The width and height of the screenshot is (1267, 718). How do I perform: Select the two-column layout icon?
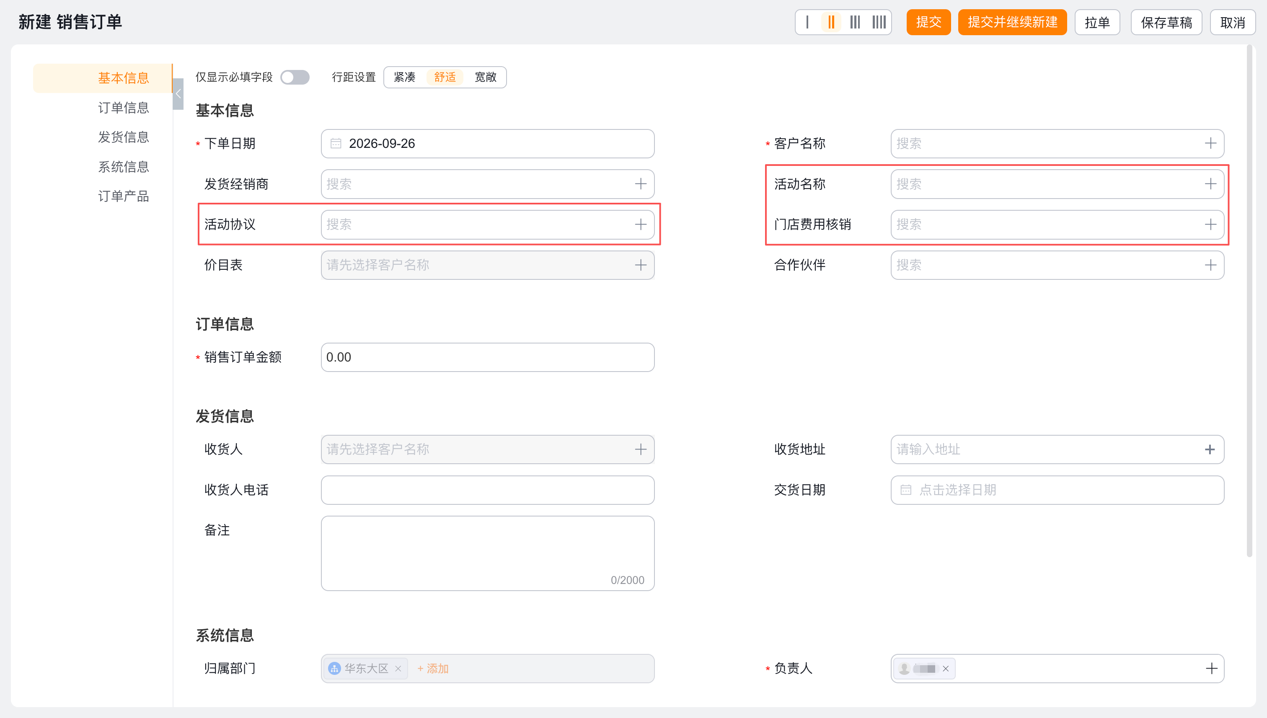point(831,22)
